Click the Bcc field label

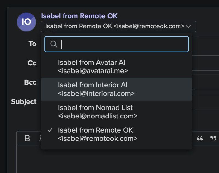pyautogui.click(x=30, y=83)
